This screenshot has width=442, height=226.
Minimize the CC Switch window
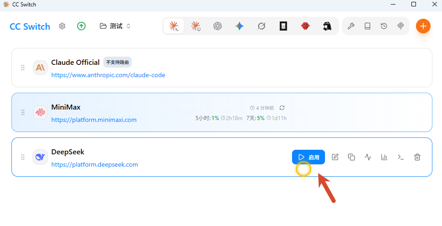pyautogui.click(x=393, y=4)
